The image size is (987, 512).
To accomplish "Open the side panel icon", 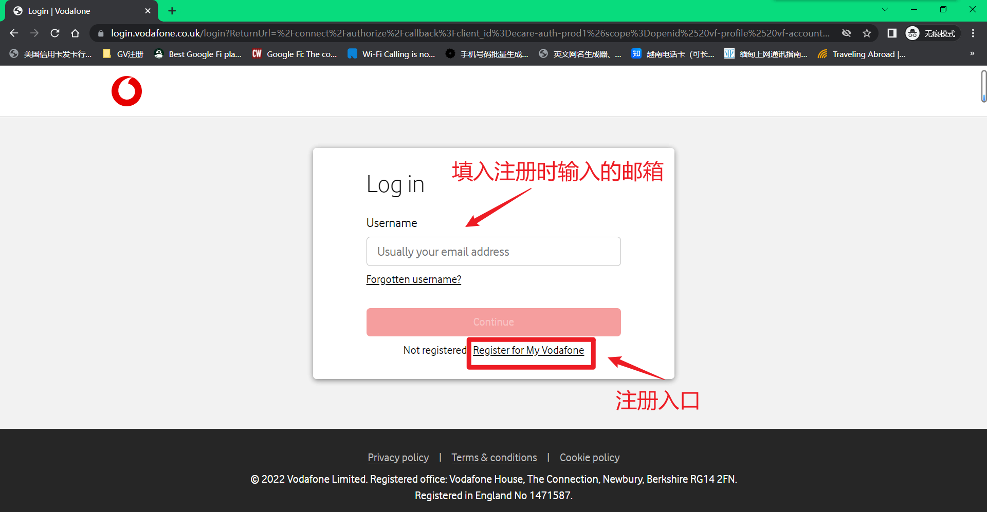I will [892, 33].
